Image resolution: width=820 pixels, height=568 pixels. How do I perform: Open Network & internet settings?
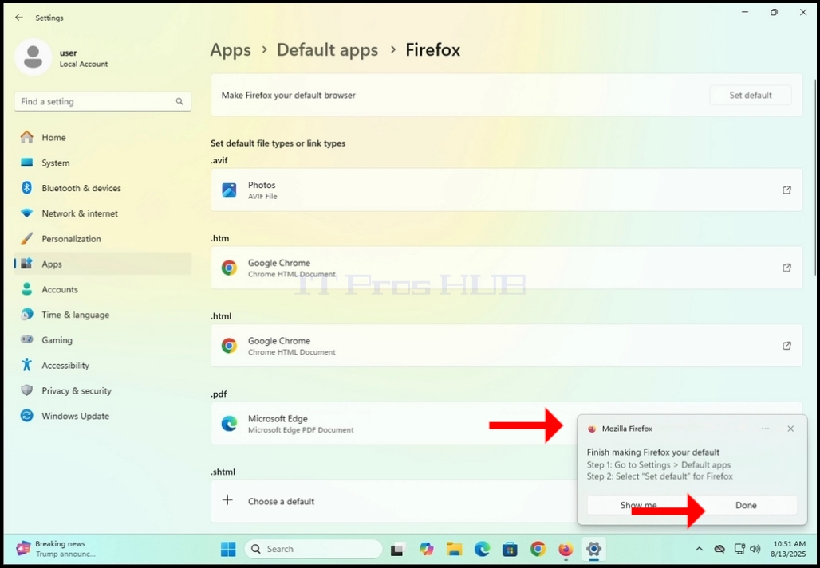(x=103, y=213)
